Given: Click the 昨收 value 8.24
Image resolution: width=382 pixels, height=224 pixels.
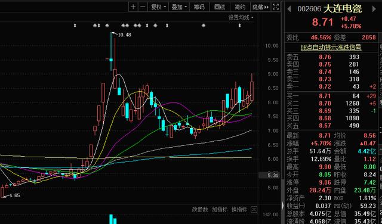Looking at the screenshot, I should coord(369,175).
